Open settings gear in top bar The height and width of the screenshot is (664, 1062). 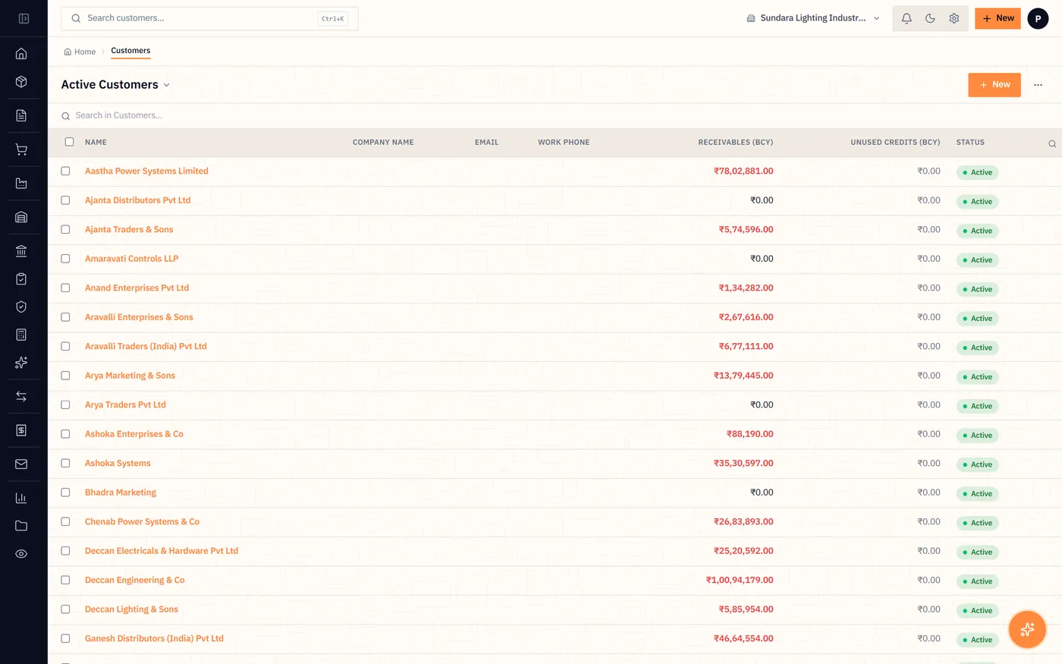pyautogui.click(x=954, y=18)
